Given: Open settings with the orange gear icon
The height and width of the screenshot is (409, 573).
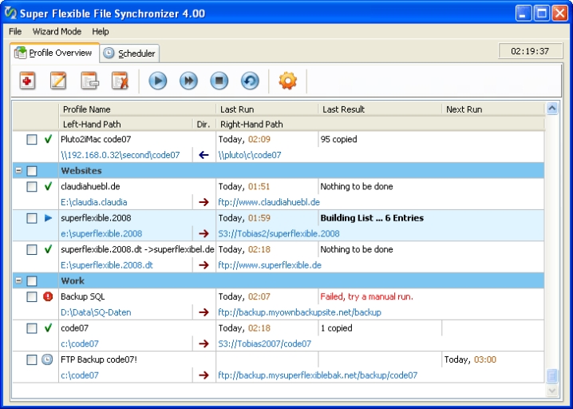Looking at the screenshot, I should tap(287, 81).
